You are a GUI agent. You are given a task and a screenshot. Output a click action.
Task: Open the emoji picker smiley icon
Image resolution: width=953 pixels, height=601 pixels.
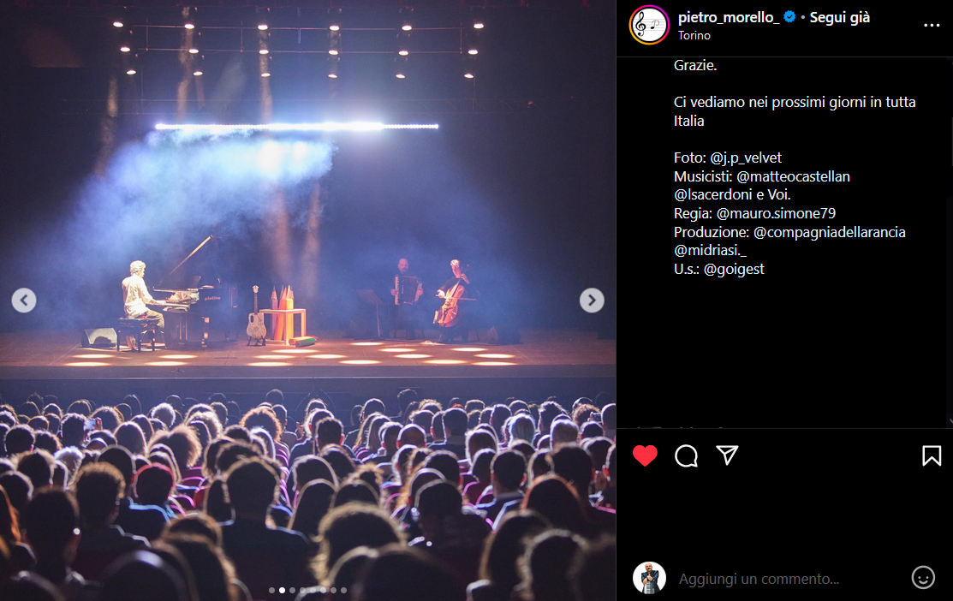tap(923, 577)
